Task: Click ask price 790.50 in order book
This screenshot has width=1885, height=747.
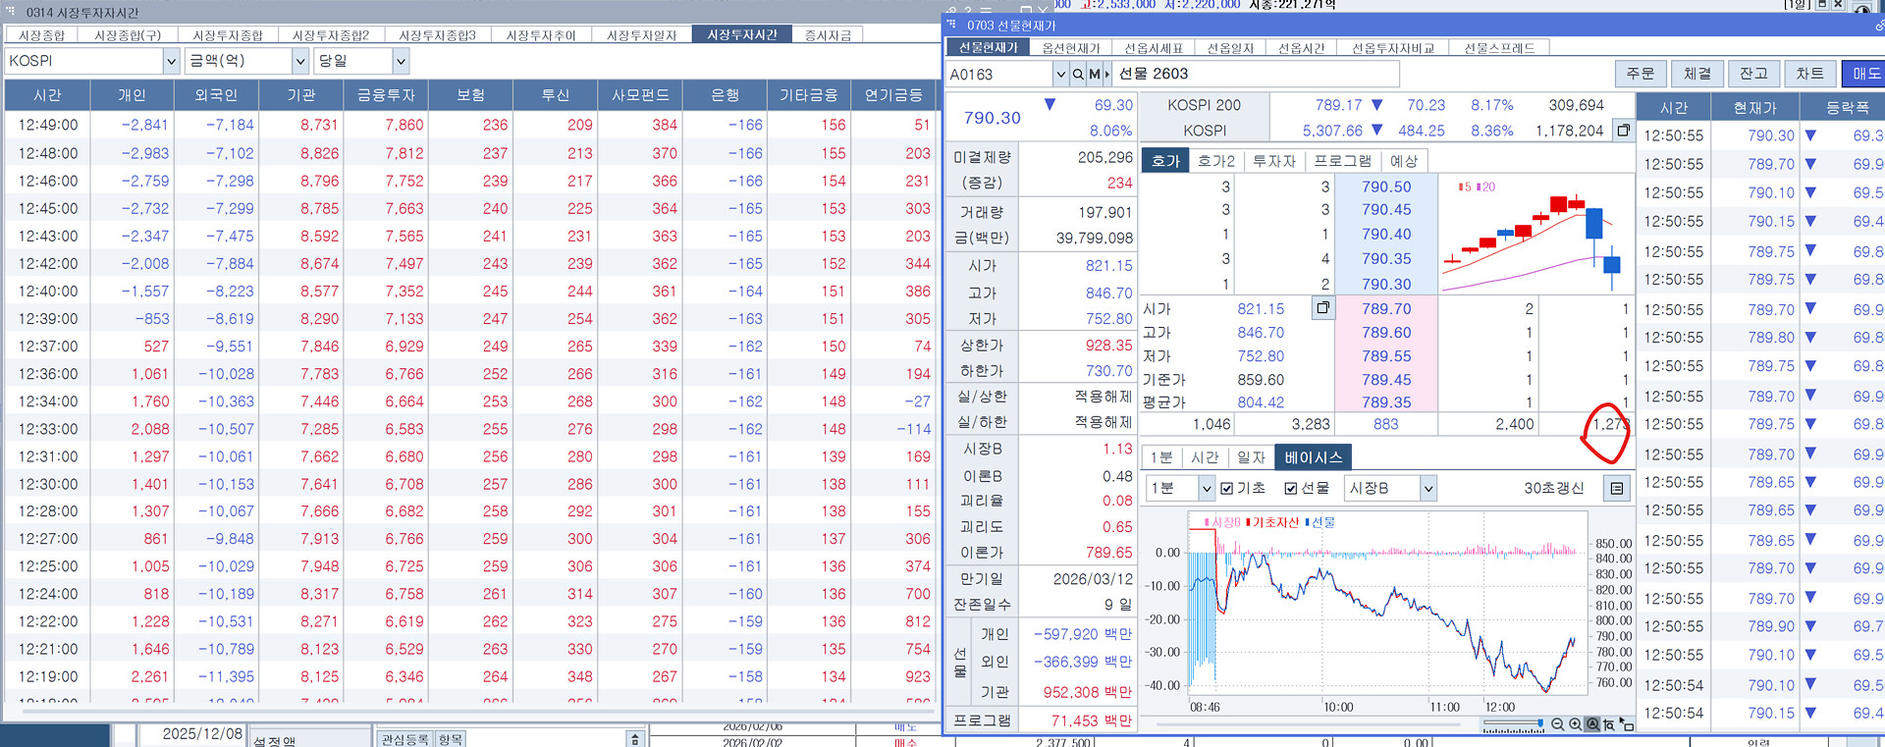Action: (x=1386, y=187)
